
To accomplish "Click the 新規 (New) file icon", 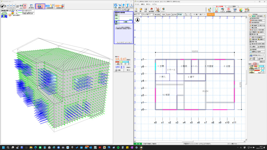I will click(136, 9).
